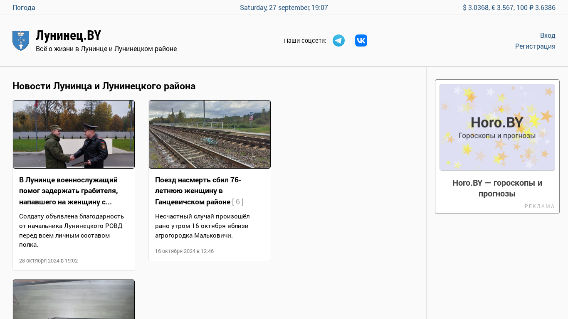The image size is (568, 319).
Task: Click the 28 октября 2024 article timestamp
Action: pos(48,261)
